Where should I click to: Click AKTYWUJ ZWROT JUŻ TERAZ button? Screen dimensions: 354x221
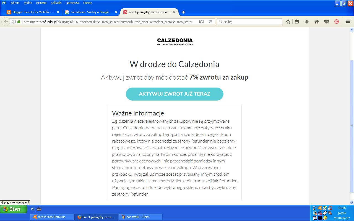tap(175, 94)
